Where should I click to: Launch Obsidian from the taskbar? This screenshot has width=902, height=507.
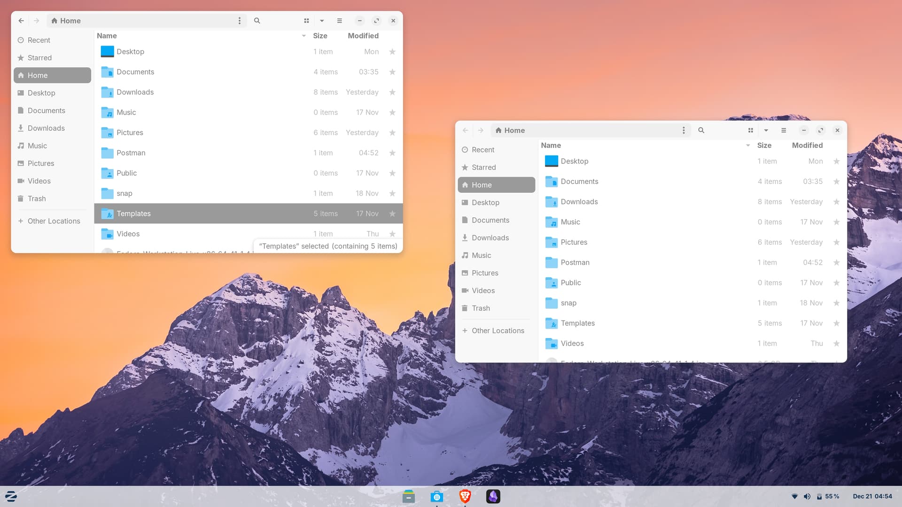click(493, 496)
